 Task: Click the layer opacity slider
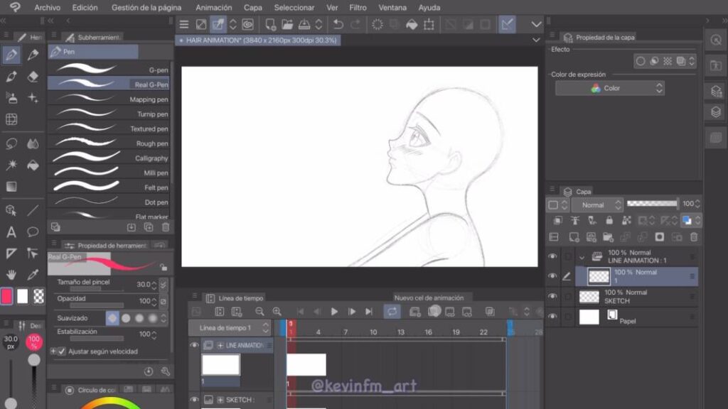tap(652, 203)
